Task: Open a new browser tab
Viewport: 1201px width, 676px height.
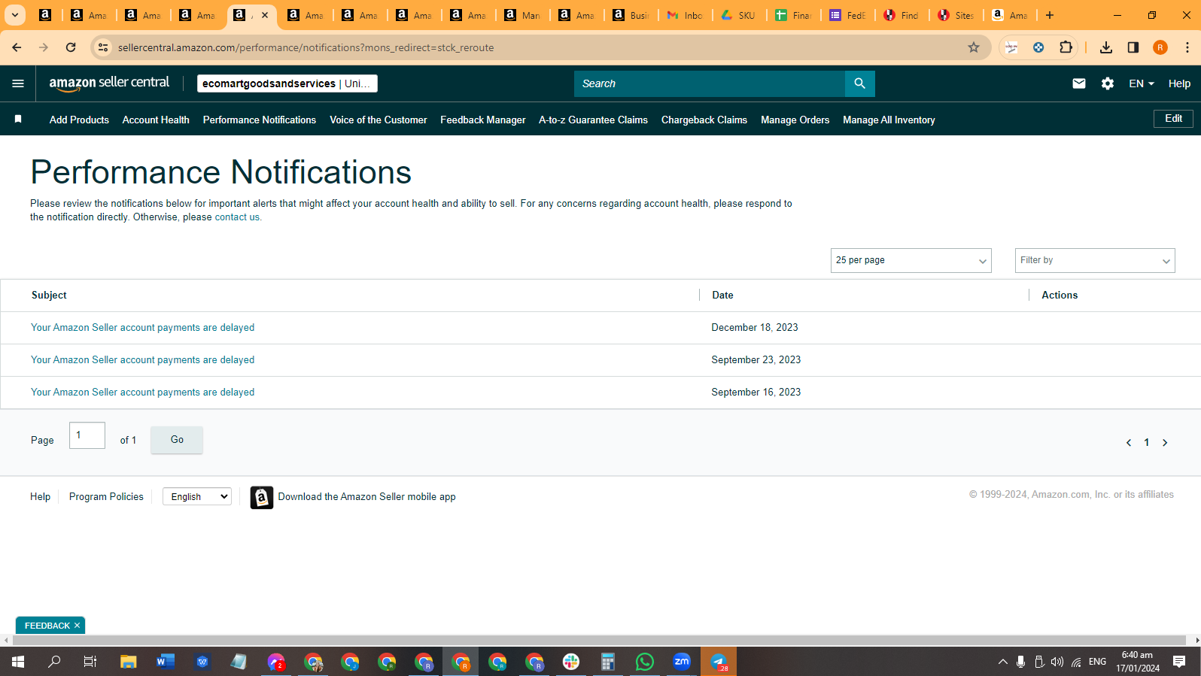Action: point(1050,15)
